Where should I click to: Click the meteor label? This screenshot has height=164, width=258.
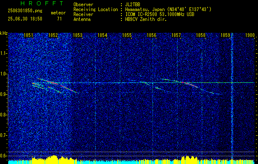click(58, 13)
